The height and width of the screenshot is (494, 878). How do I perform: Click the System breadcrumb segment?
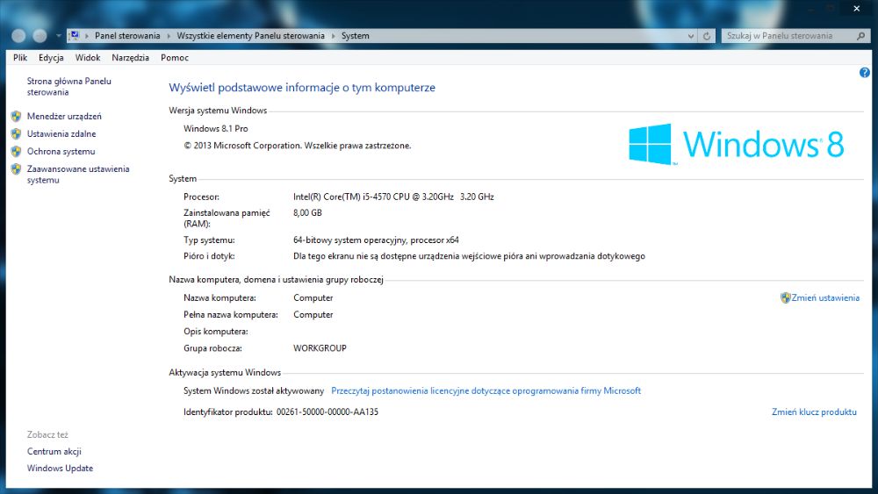click(355, 36)
